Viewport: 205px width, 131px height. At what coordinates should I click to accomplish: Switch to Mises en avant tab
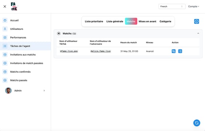147,21
